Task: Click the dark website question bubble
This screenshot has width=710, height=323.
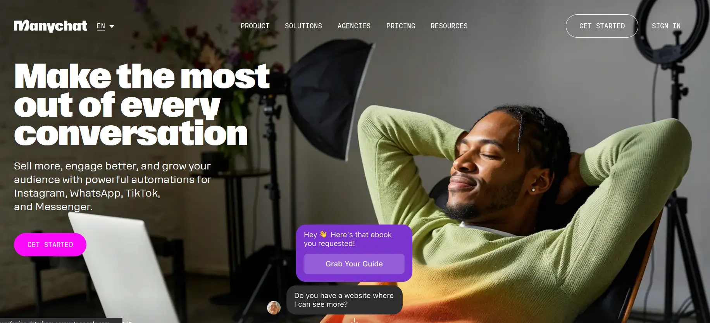Action: [x=345, y=300]
